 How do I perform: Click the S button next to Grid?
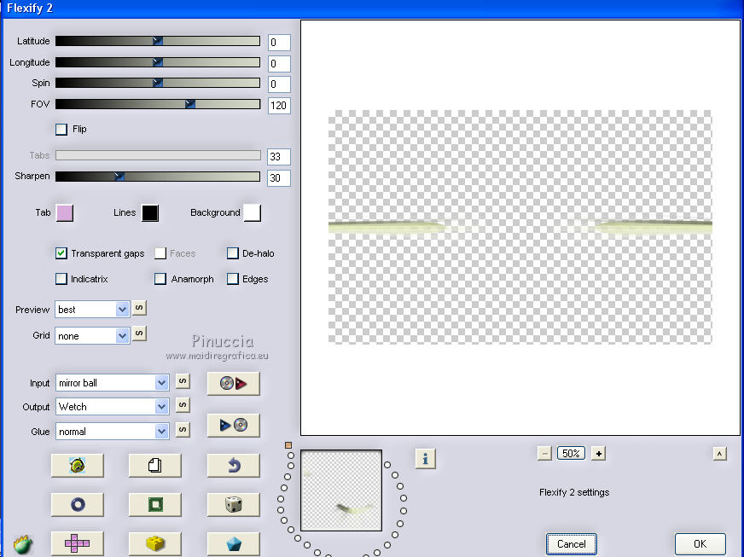139,334
